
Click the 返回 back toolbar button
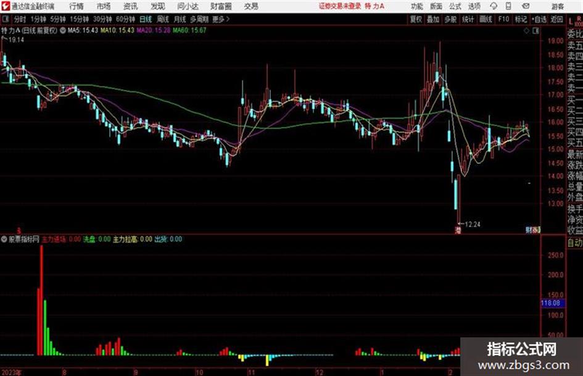556,19
